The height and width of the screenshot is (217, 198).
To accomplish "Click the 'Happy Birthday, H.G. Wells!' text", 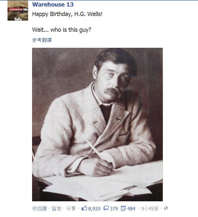I will tap(67, 14).
